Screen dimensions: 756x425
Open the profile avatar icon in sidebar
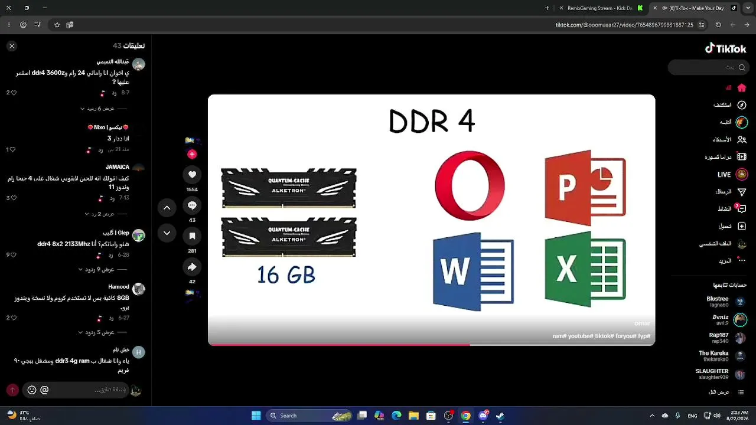point(742,244)
